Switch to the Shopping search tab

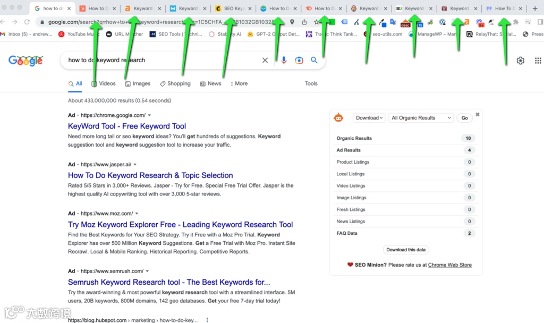point(175,83)
